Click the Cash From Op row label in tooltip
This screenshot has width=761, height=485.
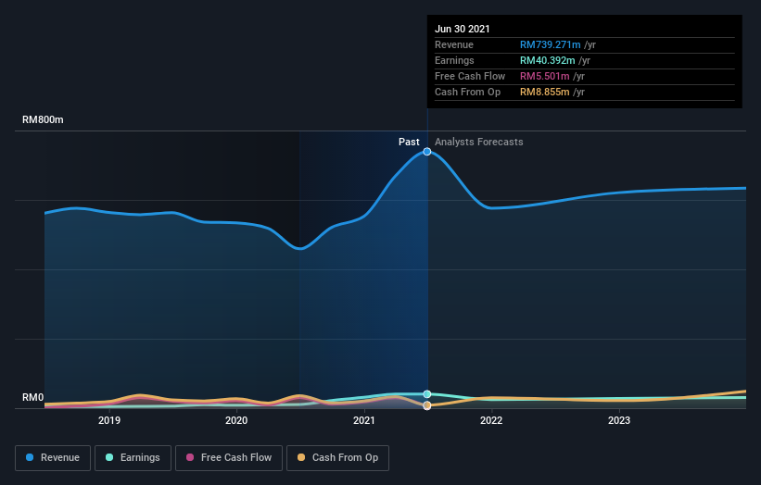467,92
